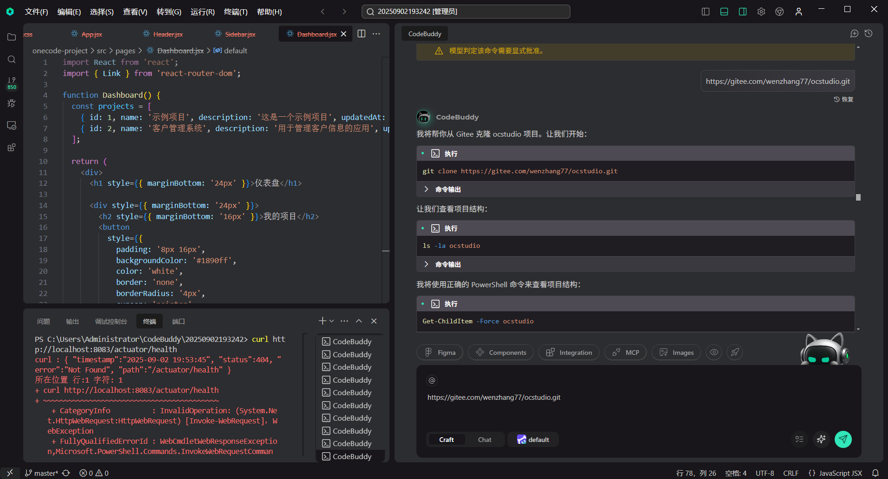Click errors and warnings status counter
Viewport: 888px width, 479px height.
(94, 473)
